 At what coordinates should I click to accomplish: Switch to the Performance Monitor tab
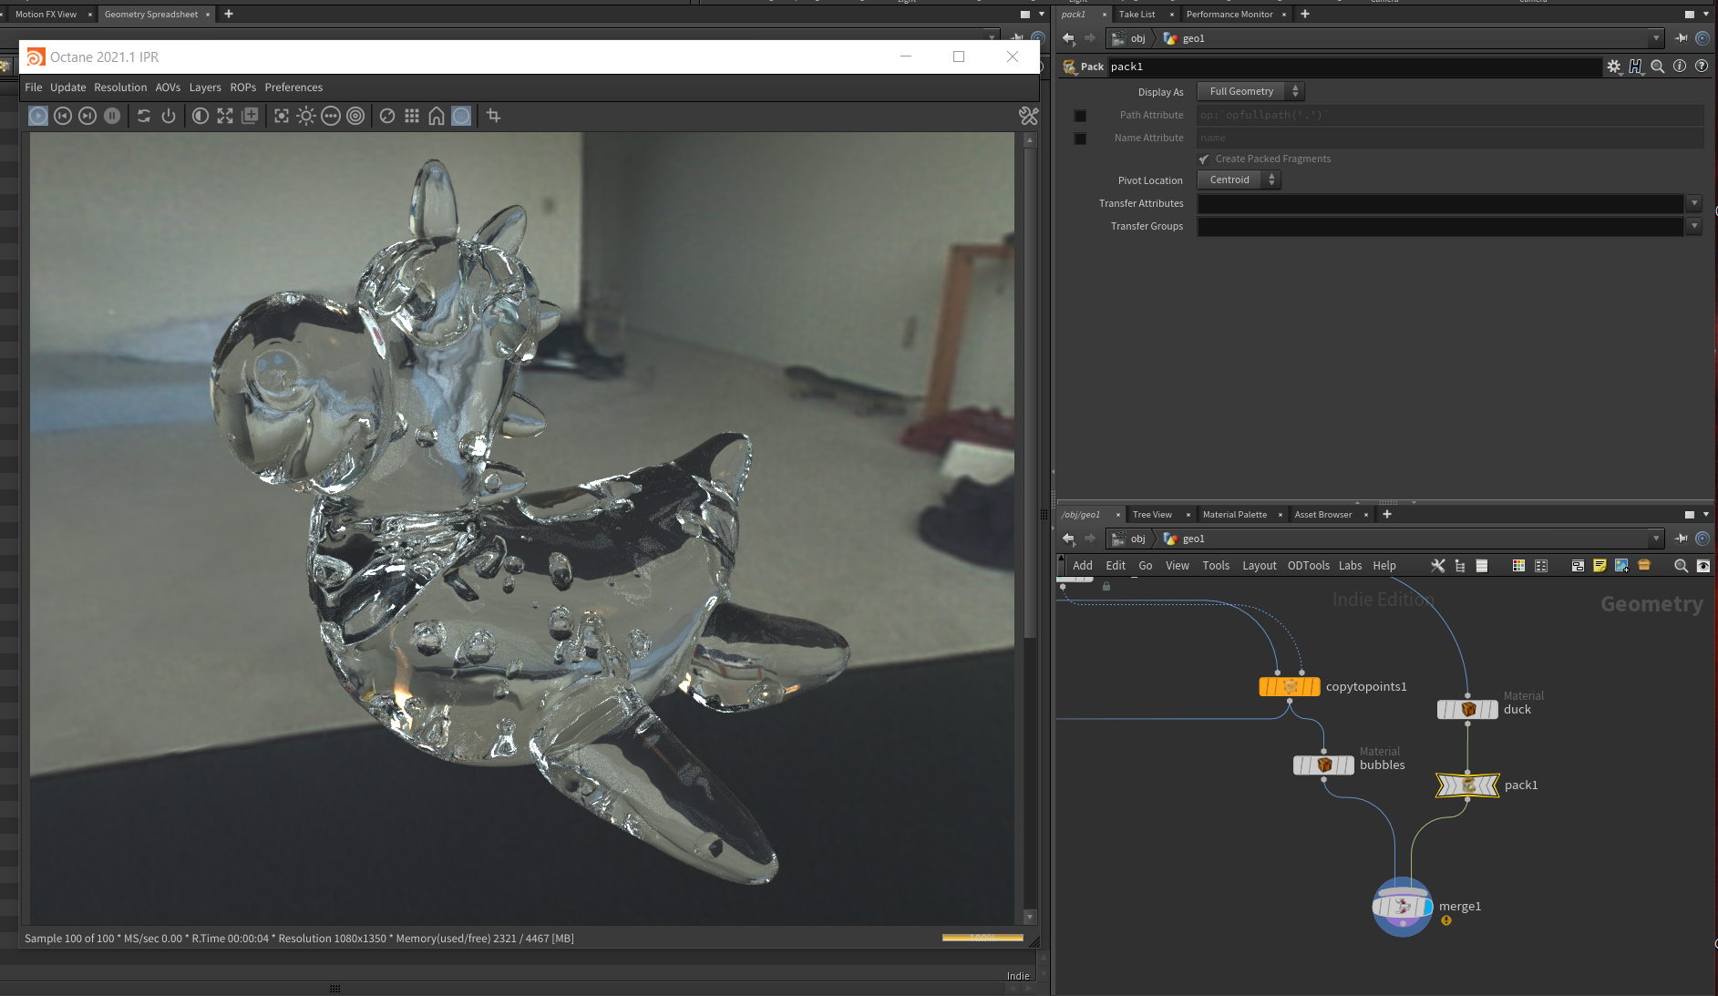[1229, 15]
